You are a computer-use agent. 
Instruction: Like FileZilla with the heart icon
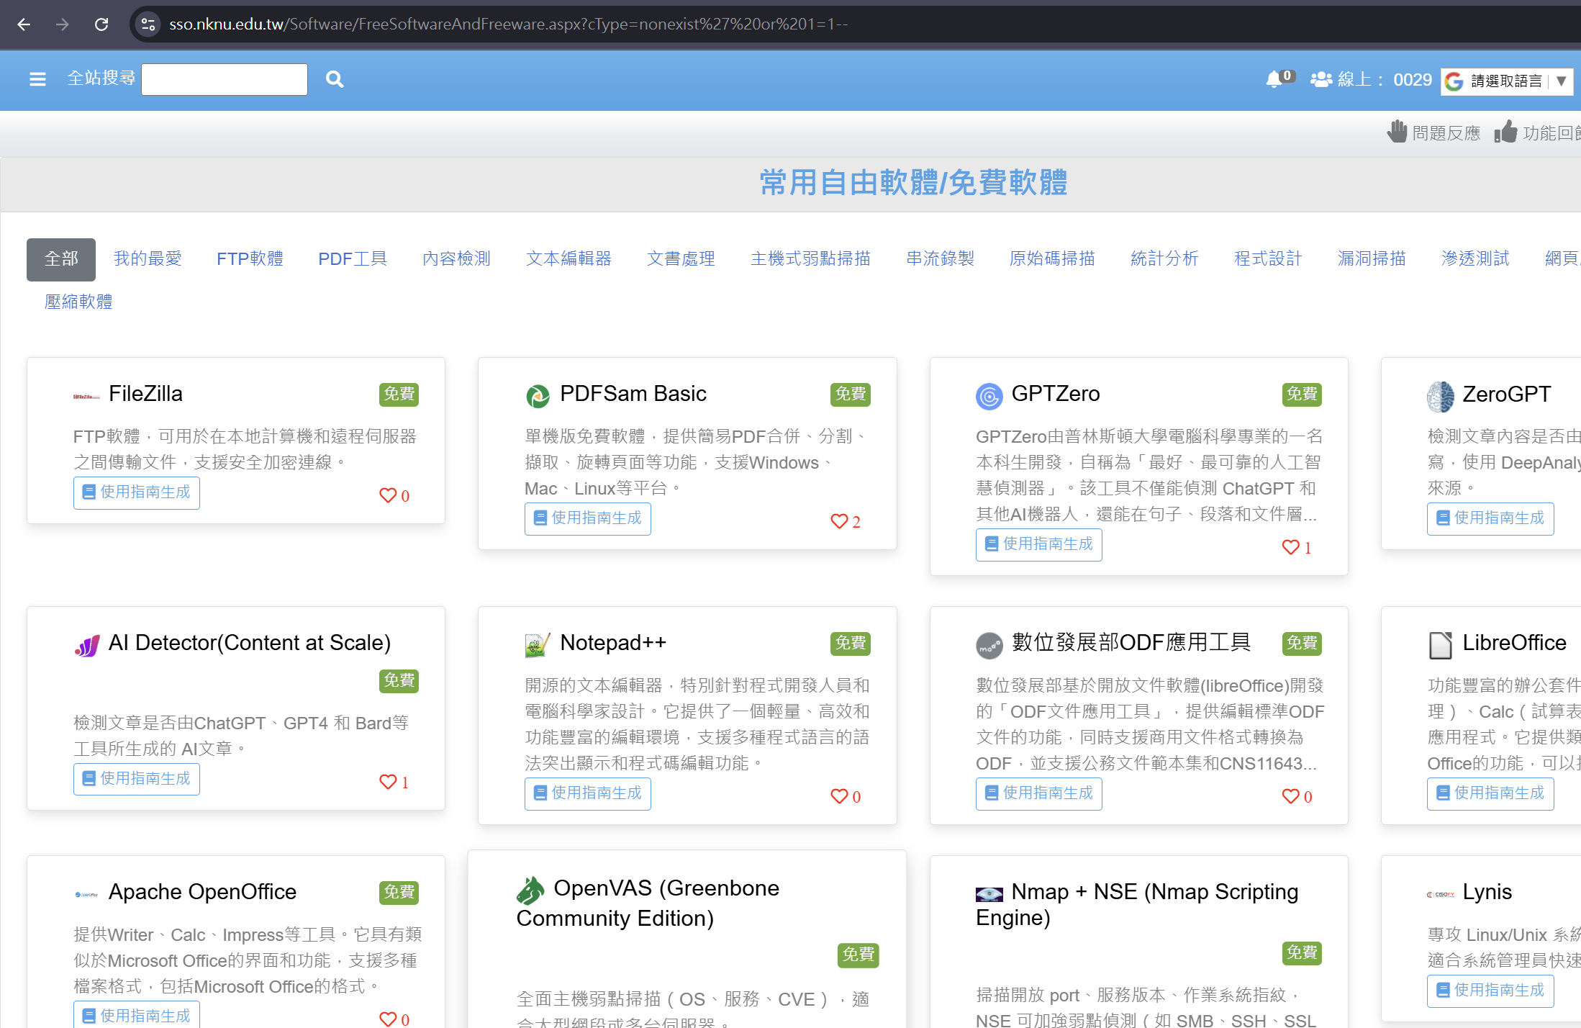click(x=388, y=495)
